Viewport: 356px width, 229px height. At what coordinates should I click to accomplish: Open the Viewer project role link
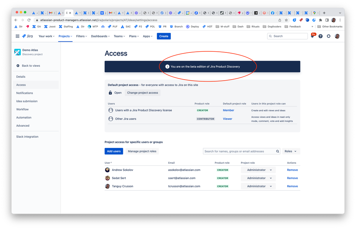[227, 119]
